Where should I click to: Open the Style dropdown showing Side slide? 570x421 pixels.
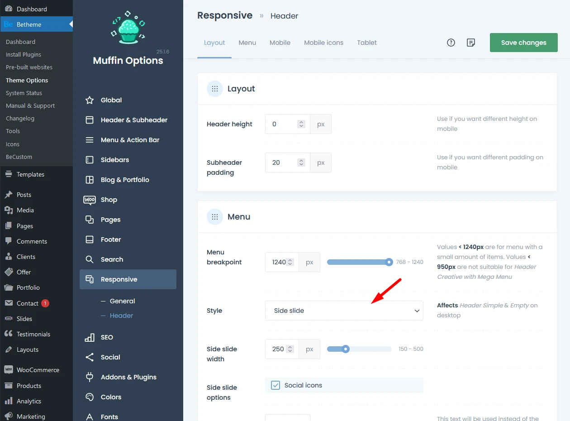[344, 311]
